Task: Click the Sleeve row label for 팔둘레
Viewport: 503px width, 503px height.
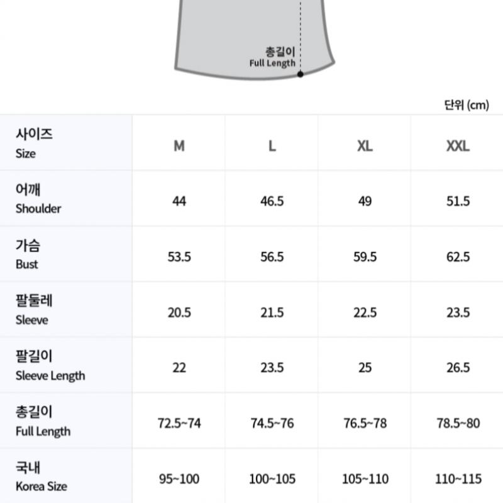Action: tap(34, 310)
